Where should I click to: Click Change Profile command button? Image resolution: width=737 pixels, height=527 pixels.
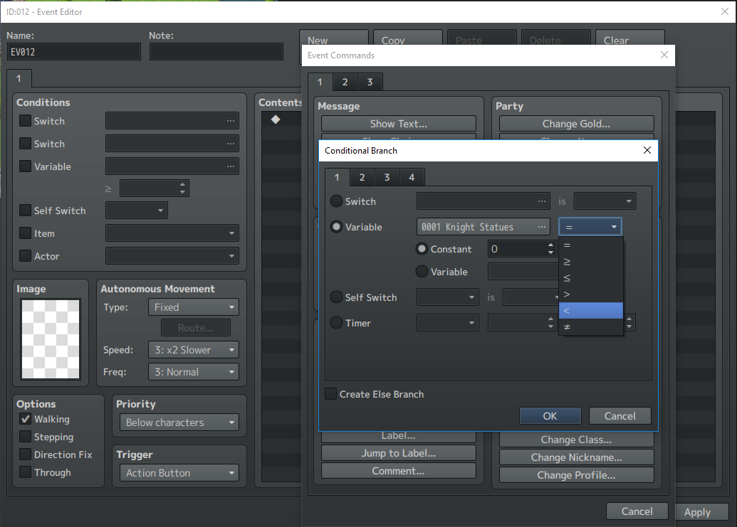(x=576, y=475)
